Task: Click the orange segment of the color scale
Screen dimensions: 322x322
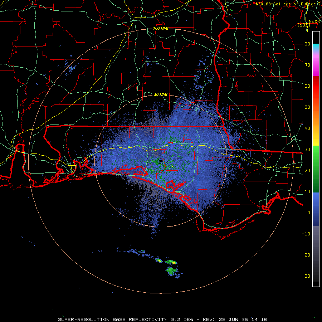Action: pyautogui.click(x=316, y=117)
